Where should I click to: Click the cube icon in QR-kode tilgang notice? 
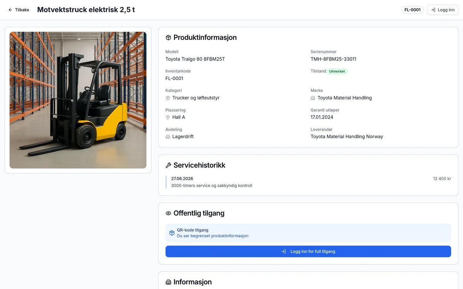172,233
